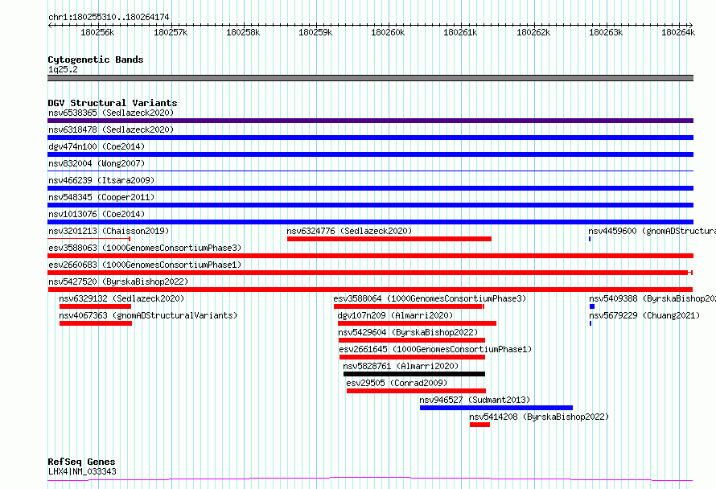Click the 180256k ruler position
The image size is (716, 489).
(x=97, y=32)
